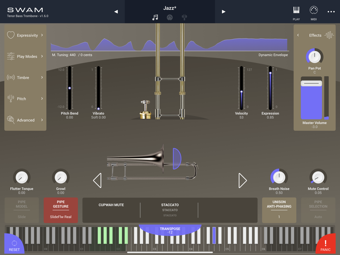340x255 pixels.
Task: Click the Advanced gear icon
Action: click(x=11, y=120)
